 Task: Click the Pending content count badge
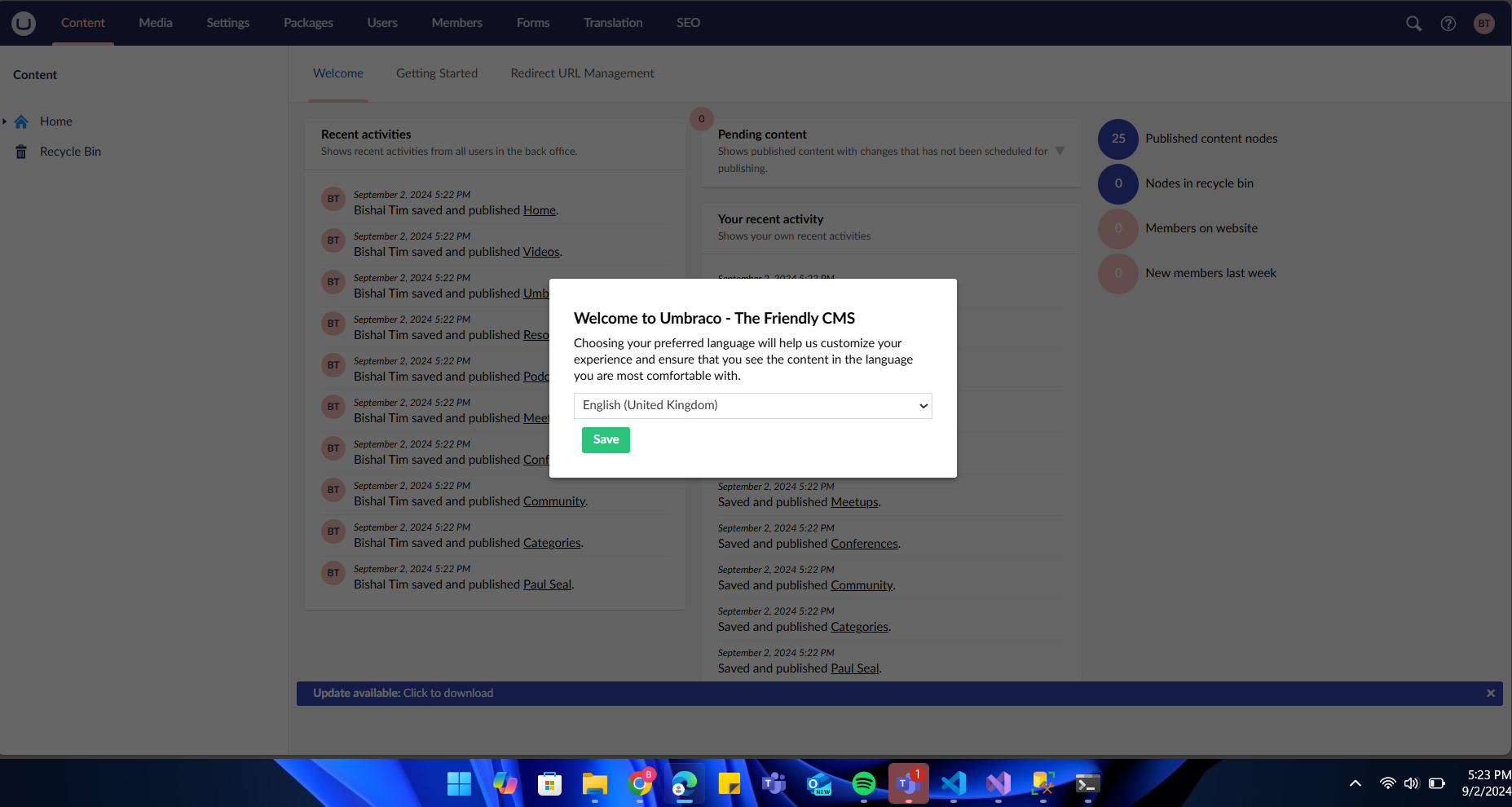pos(702,119)
